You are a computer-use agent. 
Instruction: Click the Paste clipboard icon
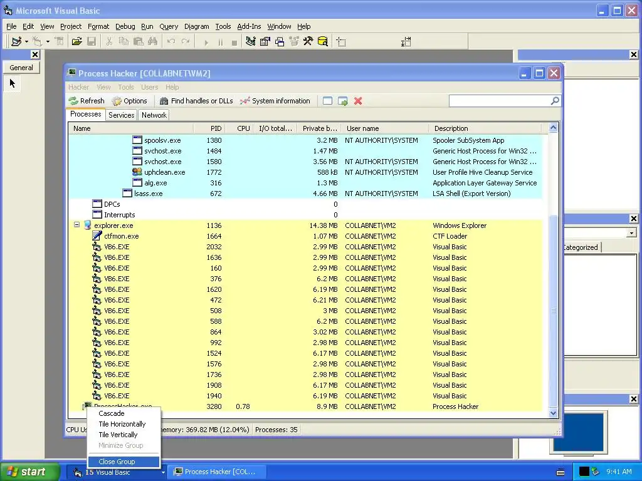139,41
